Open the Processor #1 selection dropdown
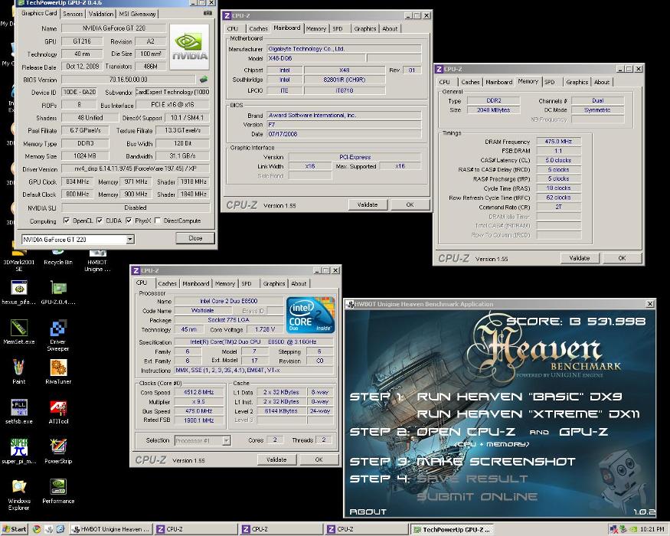 (x=227, y=440)
